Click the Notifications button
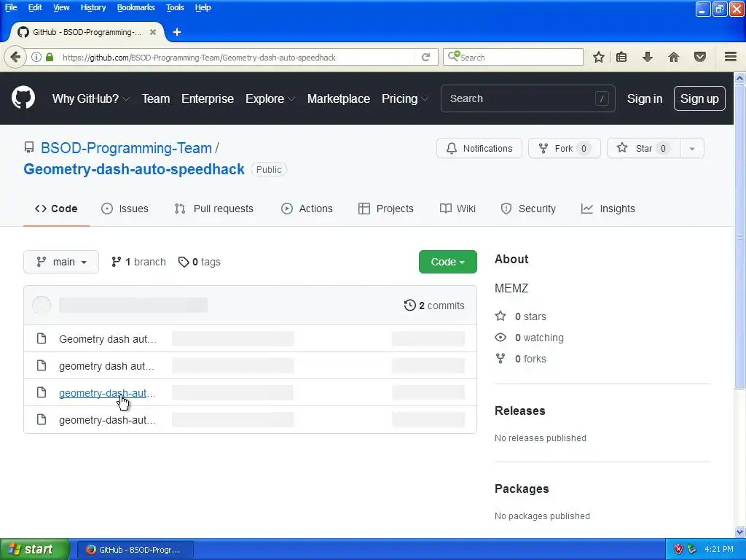 [x=479, y=149]
